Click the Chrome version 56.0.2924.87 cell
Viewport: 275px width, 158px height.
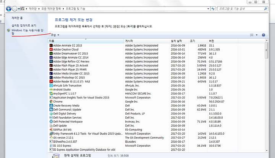217,102
